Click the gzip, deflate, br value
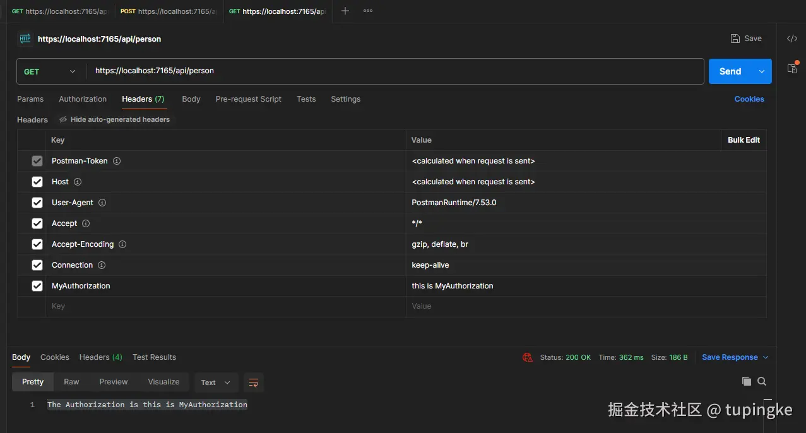 click(440, 244)
